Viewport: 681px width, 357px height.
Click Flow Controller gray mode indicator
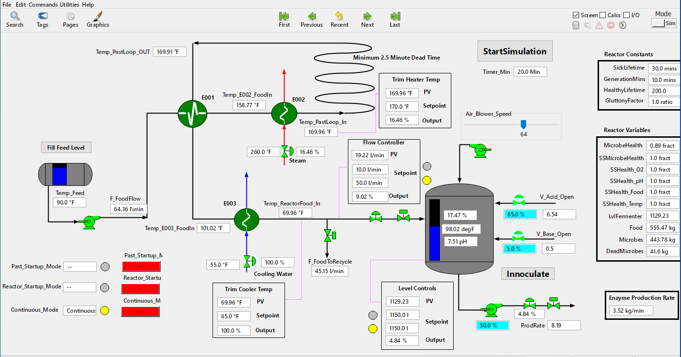tap(427, 166)
